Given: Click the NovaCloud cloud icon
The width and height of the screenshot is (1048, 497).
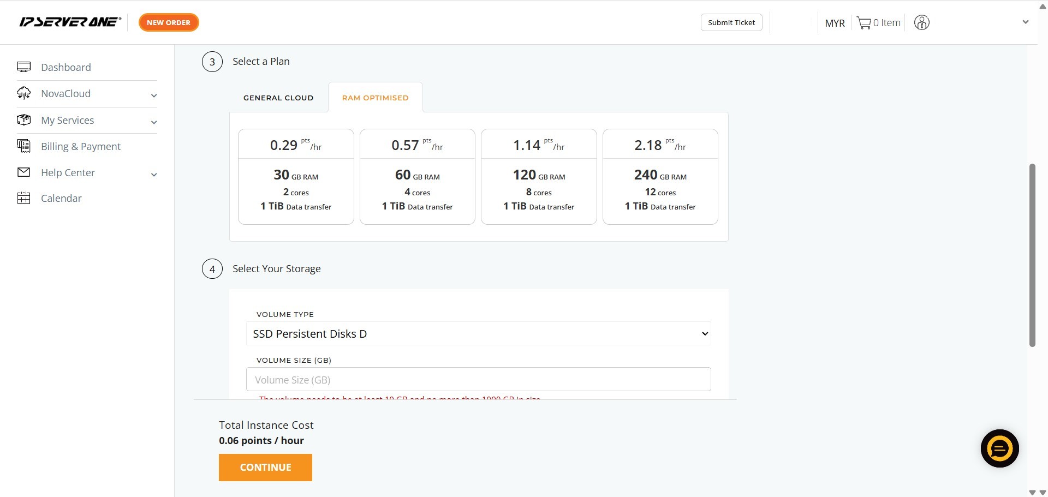Looking at the screenshot, I should point(23,93).
